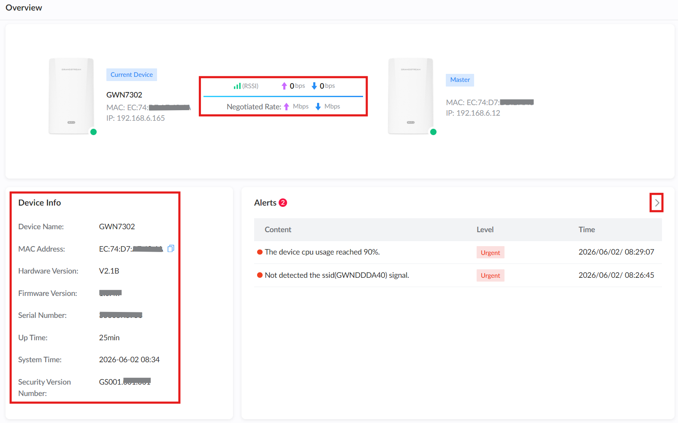Click the Master tag
This screenshot has height=423, width=678.
pos(460,80)
